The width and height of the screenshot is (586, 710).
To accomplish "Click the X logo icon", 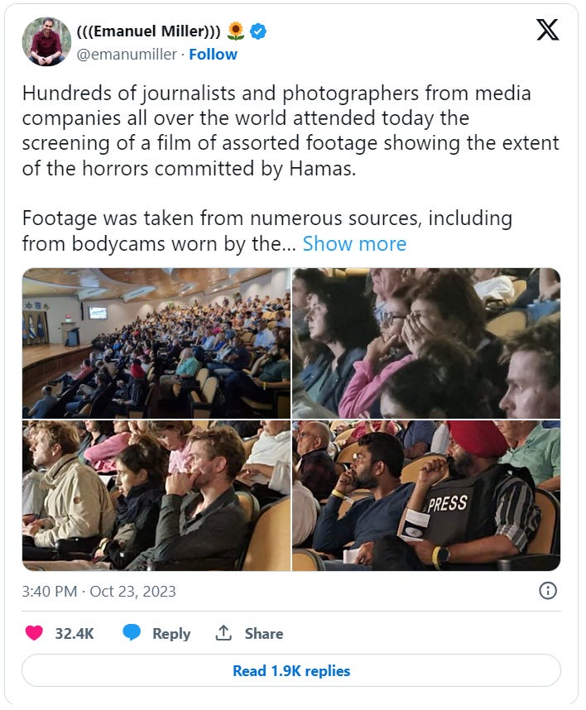I will (547, 30).
